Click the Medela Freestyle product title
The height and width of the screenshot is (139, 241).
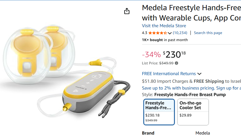point(191,13)
